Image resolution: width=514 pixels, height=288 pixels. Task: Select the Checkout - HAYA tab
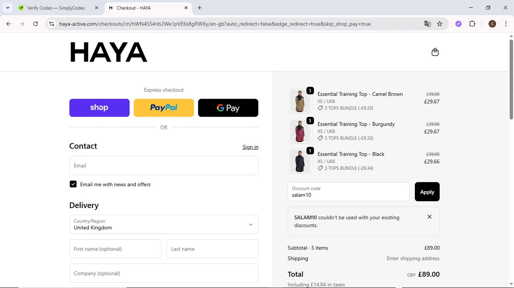148,8
